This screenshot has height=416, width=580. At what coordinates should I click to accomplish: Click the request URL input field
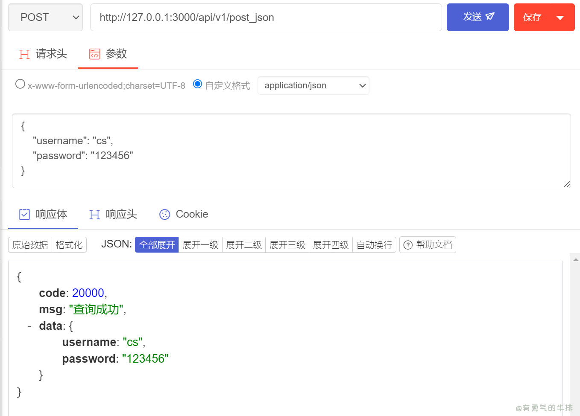coord(266,17)
